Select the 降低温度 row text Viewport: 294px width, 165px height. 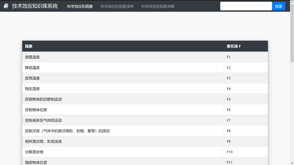point(32,68)
